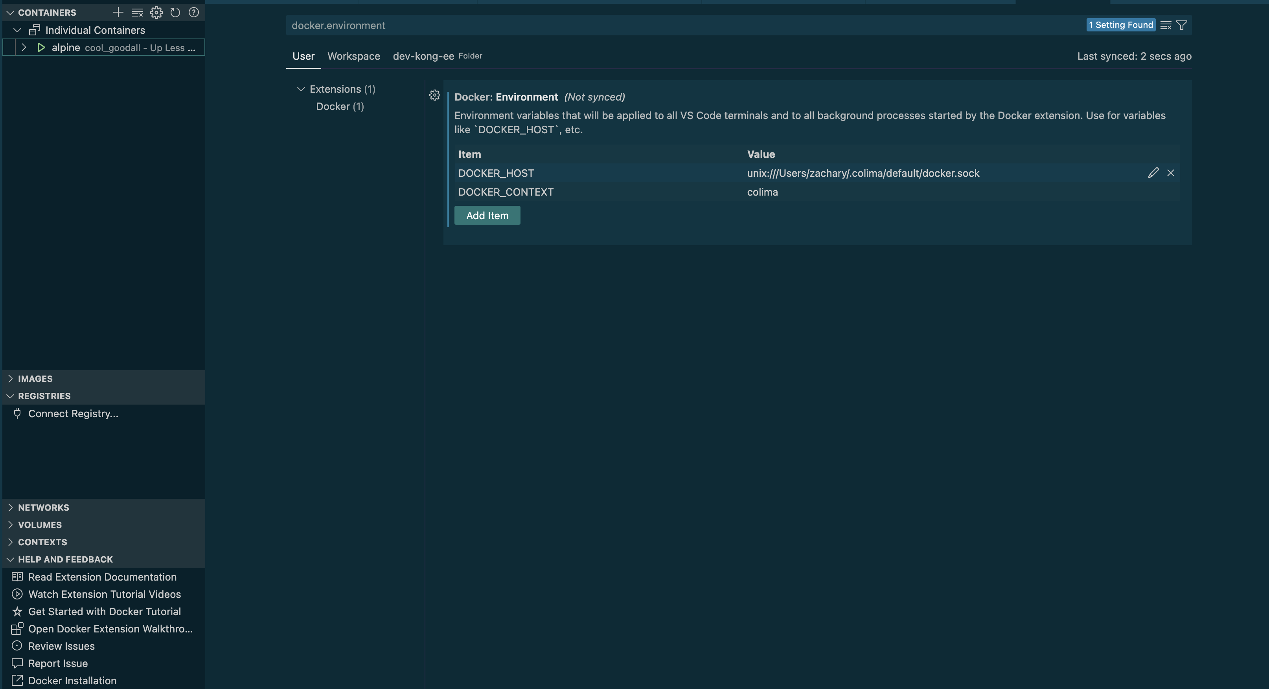Click the Review Issues icon
The height and width of the screenshot is (689, 1269).
[17, 646]
